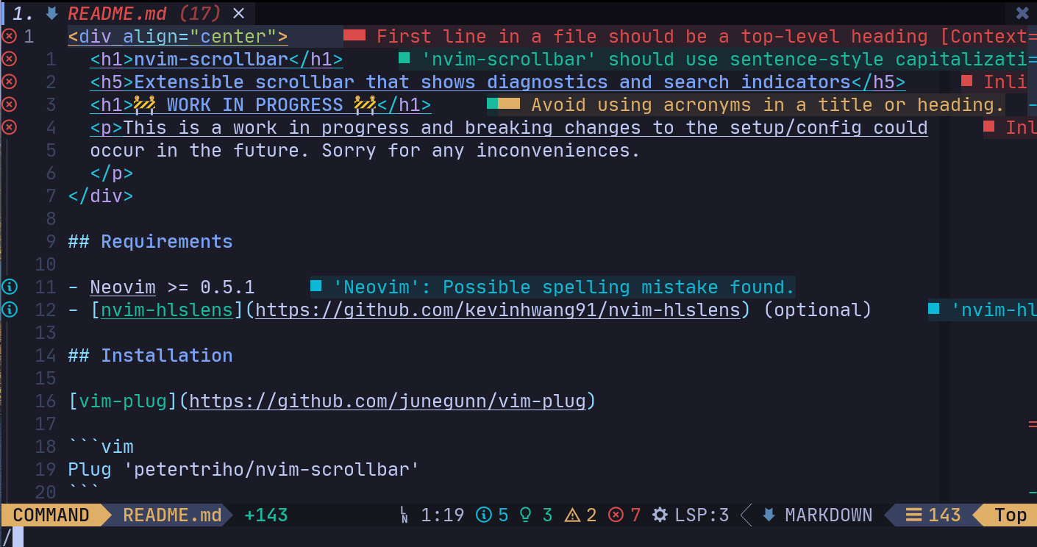This screenshot has width=1037, height=547.
Task: Expand the chevron separator before MARKDOWN
Action: coord(745,515)
